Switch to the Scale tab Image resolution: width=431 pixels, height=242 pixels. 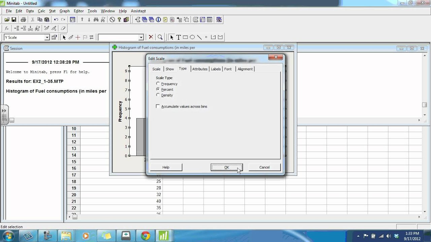pos(156,69)
